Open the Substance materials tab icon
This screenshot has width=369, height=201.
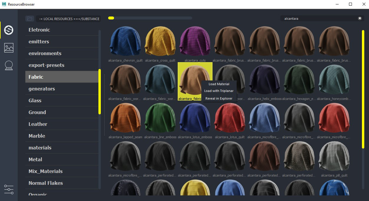coord(9,30)
